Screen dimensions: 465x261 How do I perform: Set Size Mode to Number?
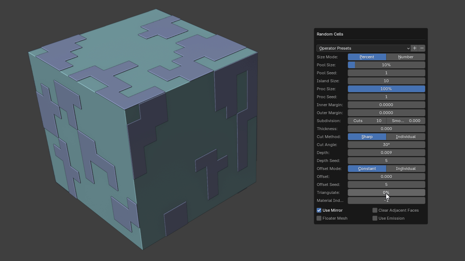click(405, 57)
